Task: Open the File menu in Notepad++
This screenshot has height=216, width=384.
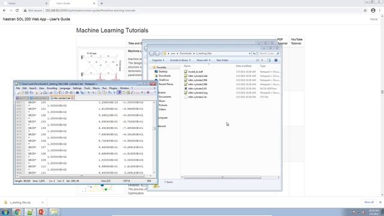Action: click(x=18, y=88)
